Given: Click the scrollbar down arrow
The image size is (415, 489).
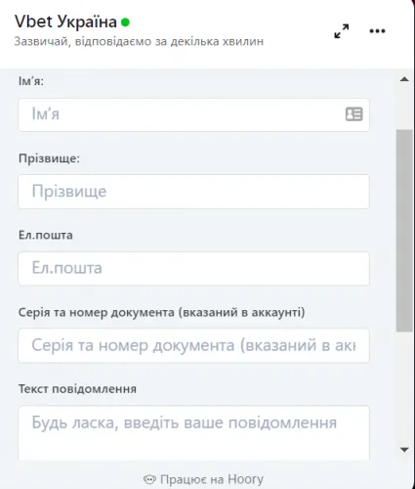Looking at the screenshot, I should 404,450.
